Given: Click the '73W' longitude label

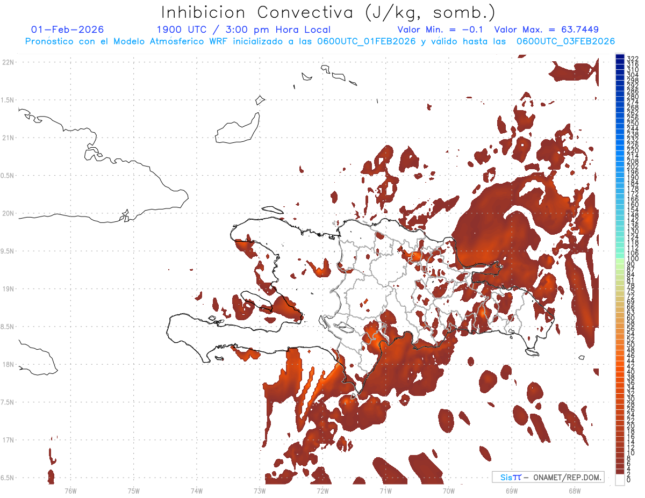Looking at the screenshot, I should click(260, 490).
